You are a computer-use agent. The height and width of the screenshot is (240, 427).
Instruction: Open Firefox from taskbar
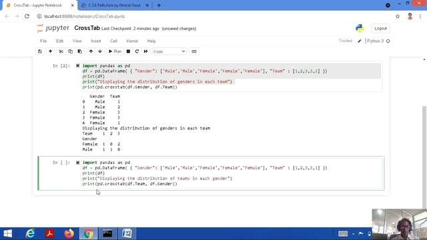(69, 233)
